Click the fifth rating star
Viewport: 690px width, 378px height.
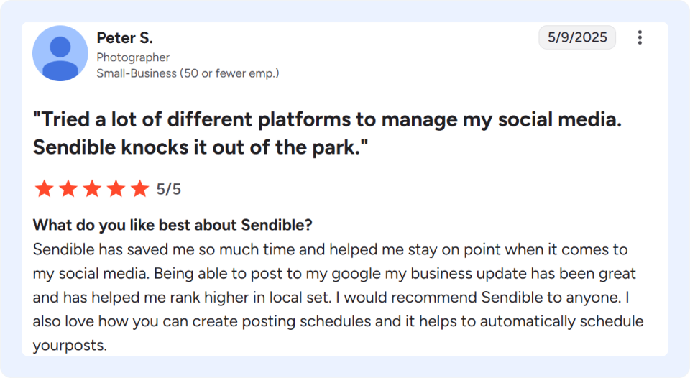[140, 189]
